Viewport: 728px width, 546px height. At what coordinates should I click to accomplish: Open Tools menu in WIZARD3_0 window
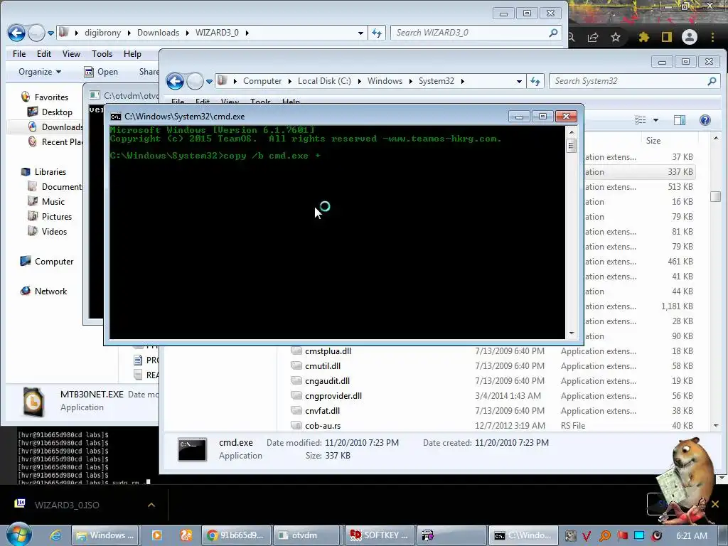point(102,54)
